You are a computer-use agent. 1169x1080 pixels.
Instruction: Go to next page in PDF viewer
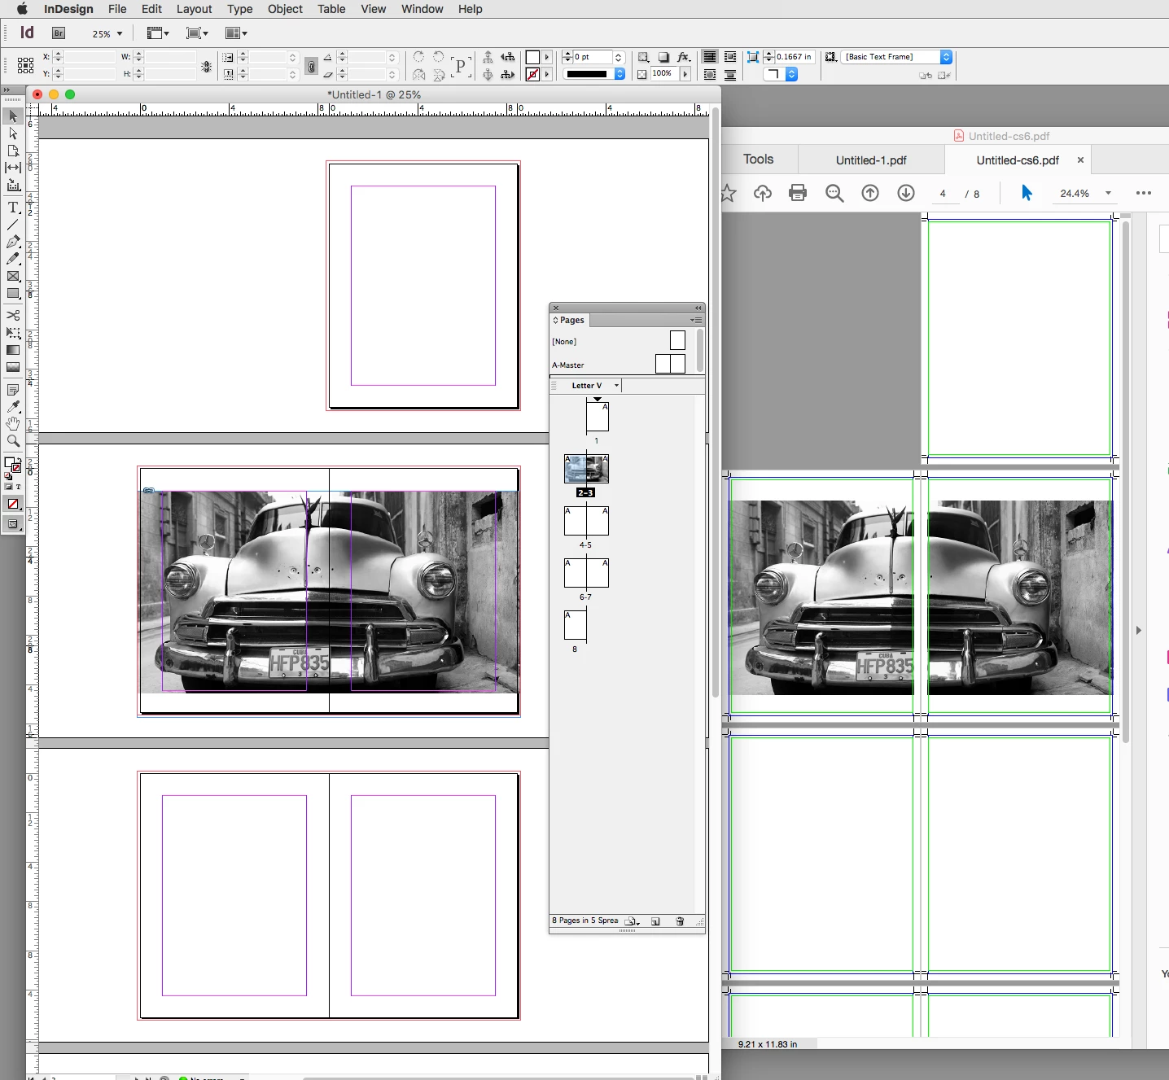click(906, 193)
